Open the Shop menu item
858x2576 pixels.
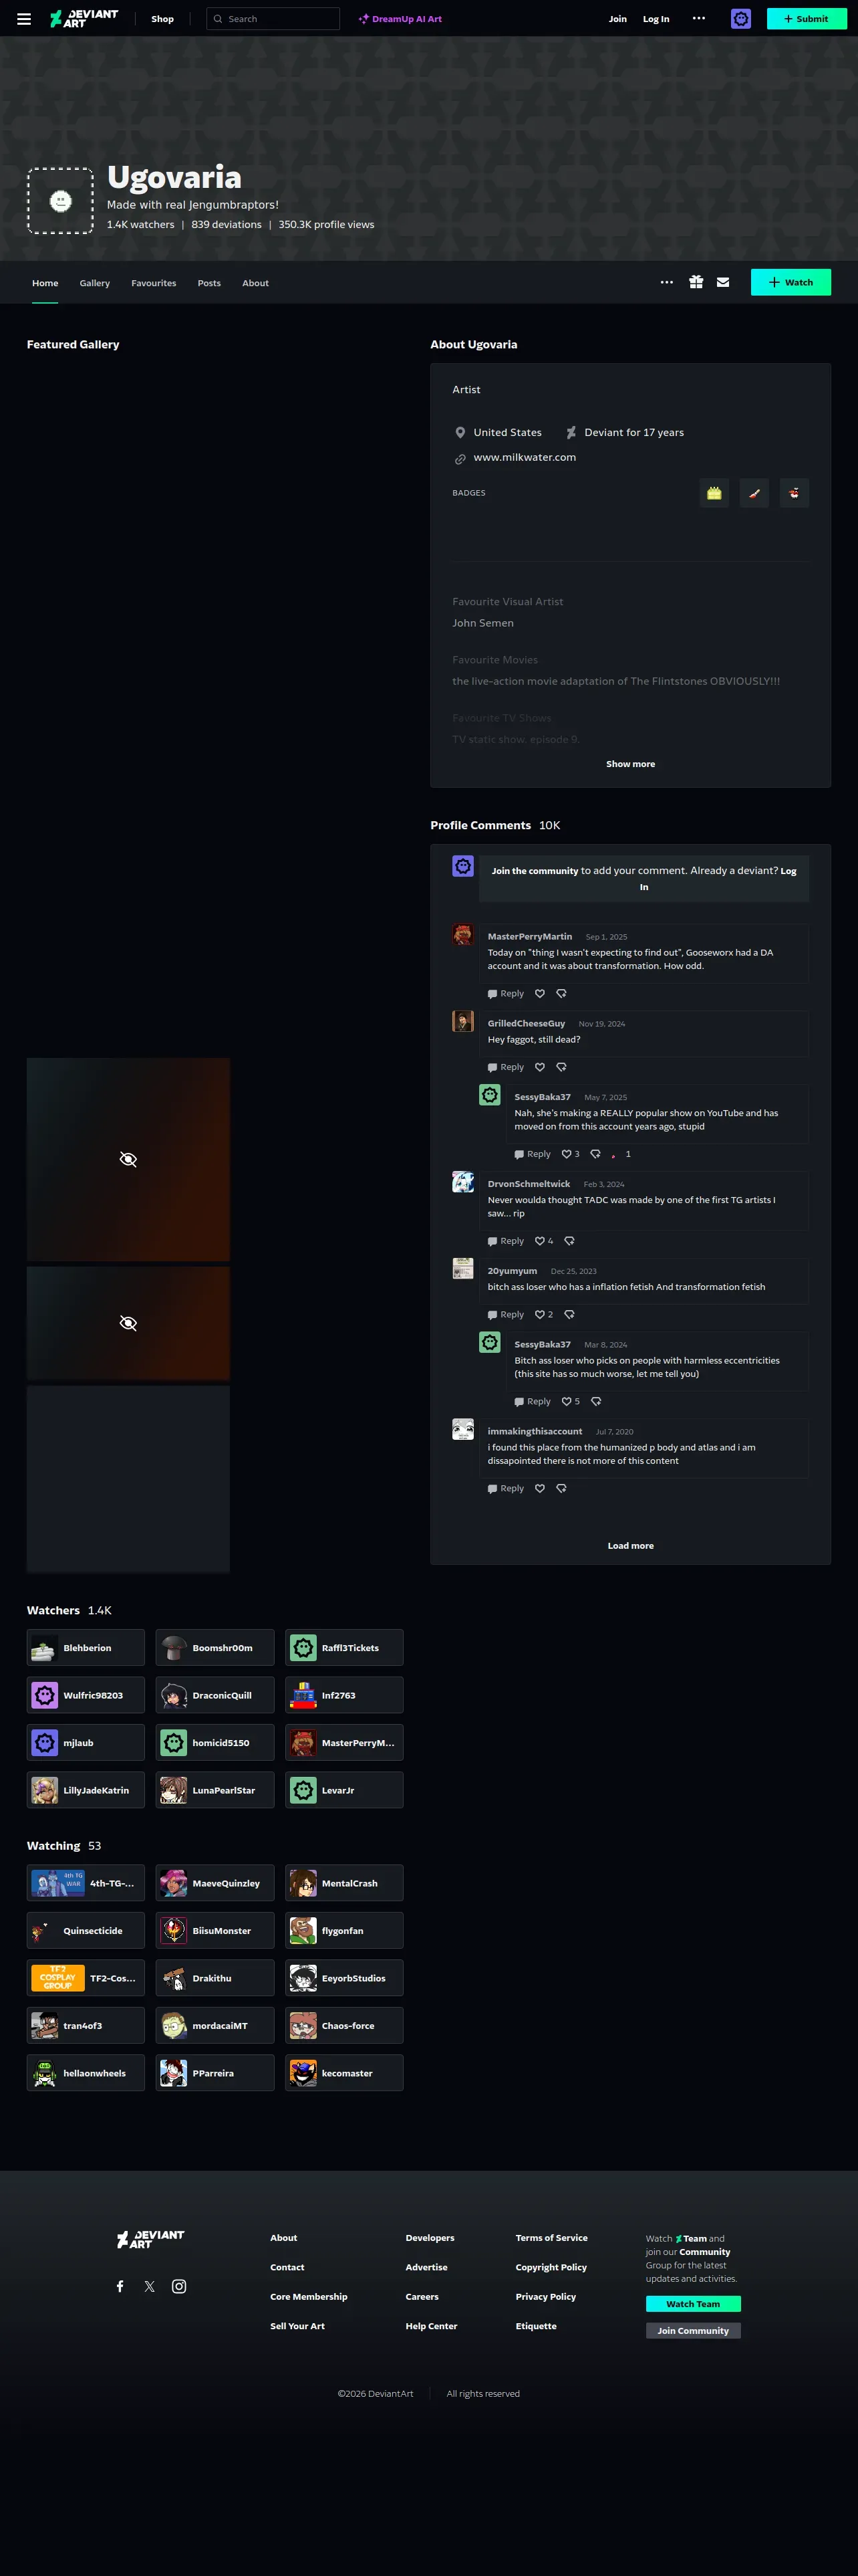point(163,19)
